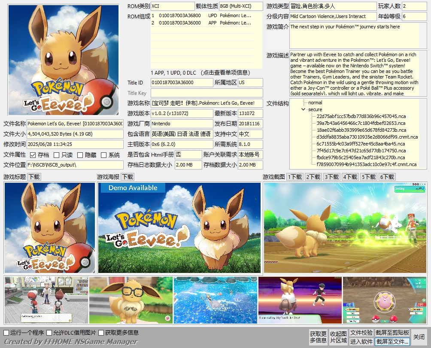The image size is (431, 348).
Task: Click the 游戏版本 v1.0.2 field
Action: click(182, 113)
